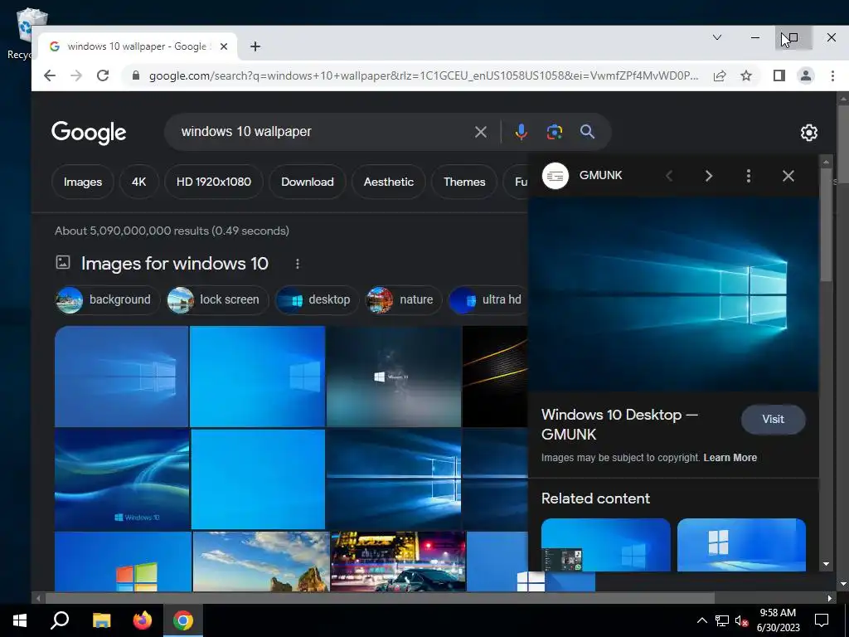The image size is (849, 637).
Task: Reload the Google search page
Action: pos(103,75)
